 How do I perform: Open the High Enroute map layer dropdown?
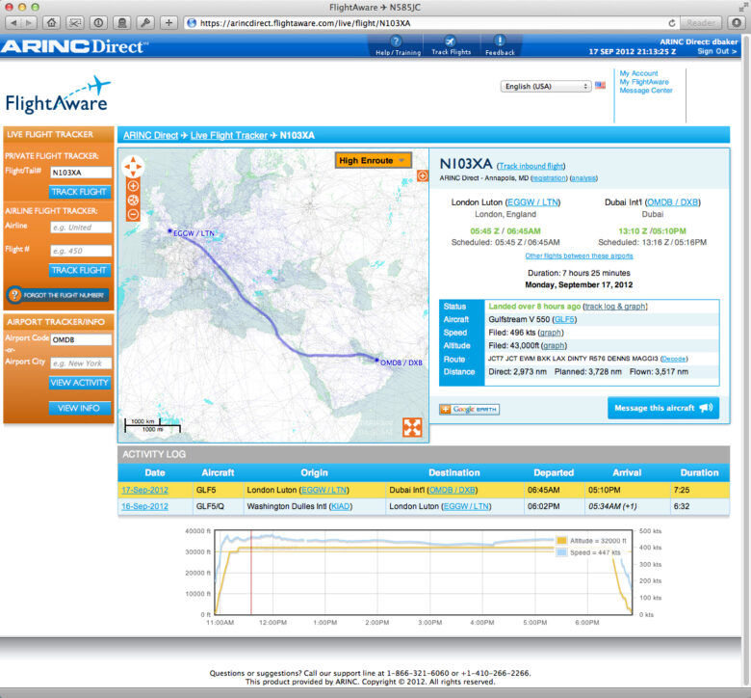click(374, 160)
